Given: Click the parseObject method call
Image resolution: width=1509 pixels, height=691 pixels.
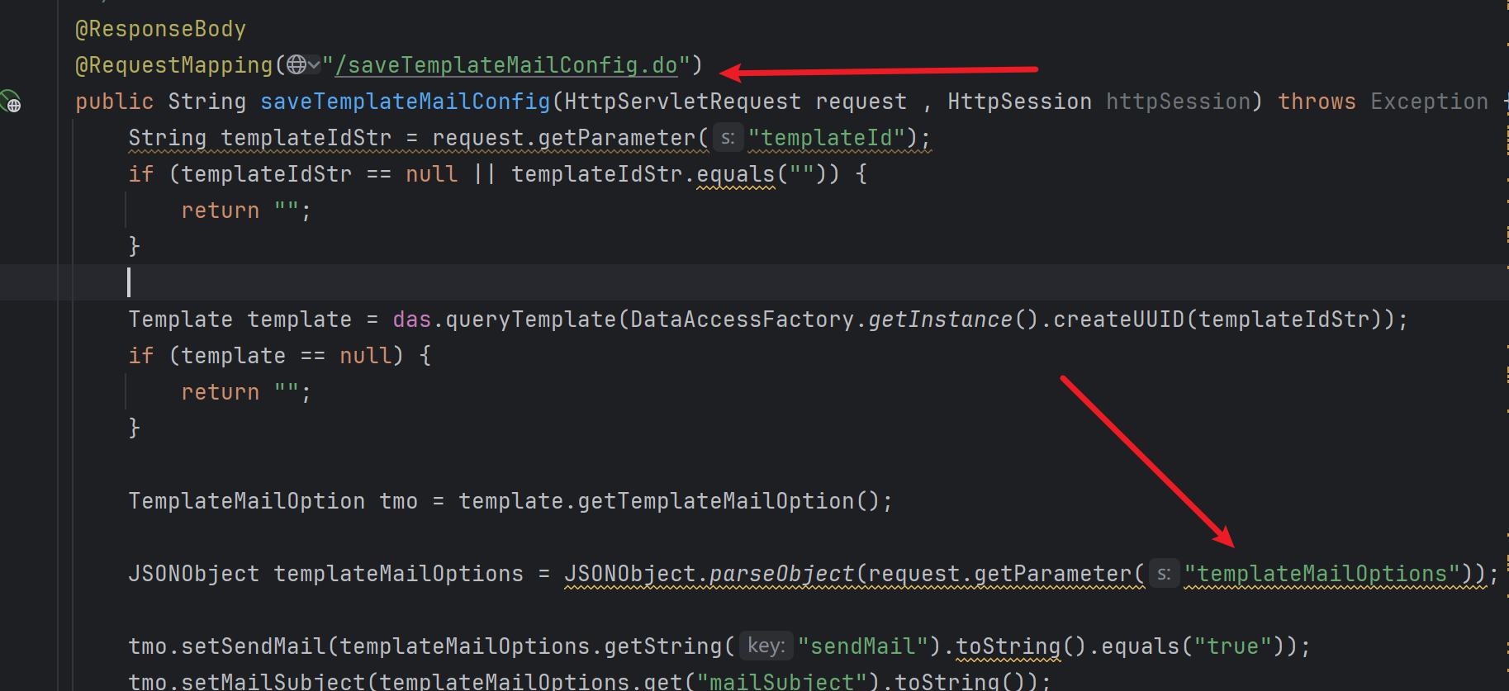Looking at the screenshot, I should point(782,574).
